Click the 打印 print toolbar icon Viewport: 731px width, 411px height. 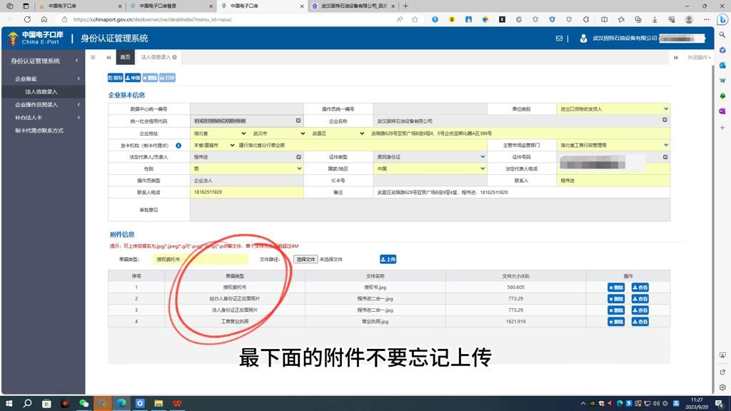pos(167,77)
